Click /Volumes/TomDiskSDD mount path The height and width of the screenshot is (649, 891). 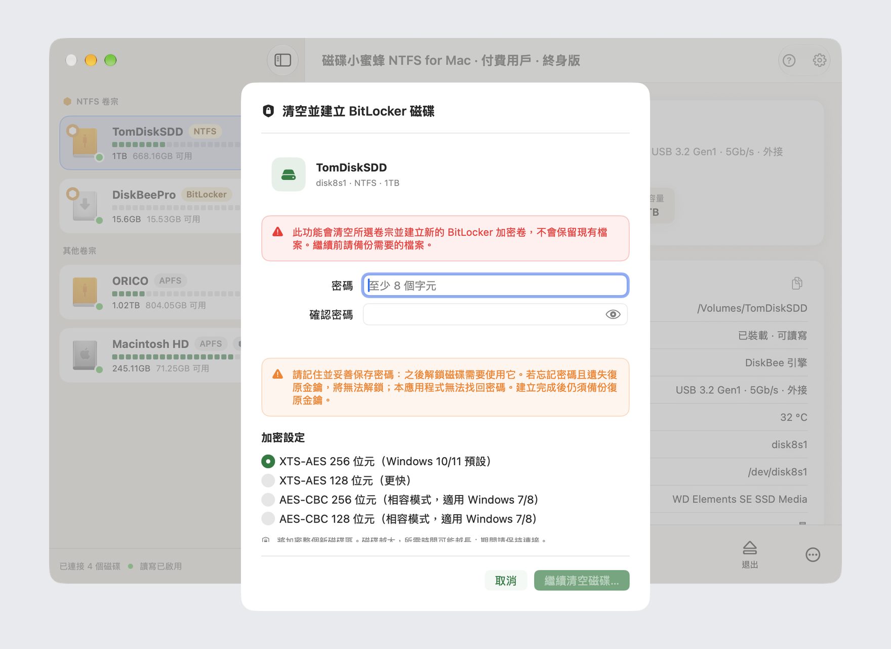752,308
